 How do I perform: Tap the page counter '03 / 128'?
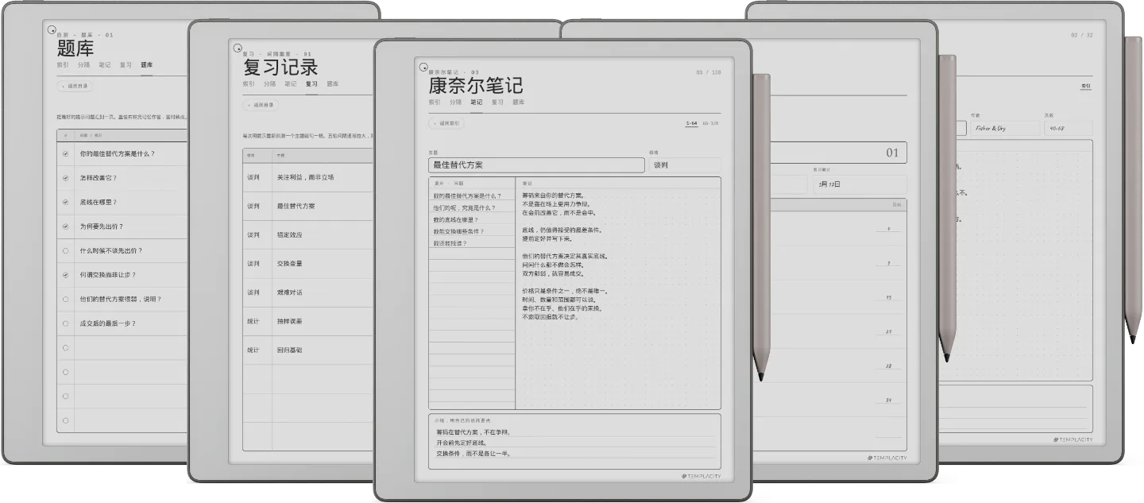tap(709, 72)
